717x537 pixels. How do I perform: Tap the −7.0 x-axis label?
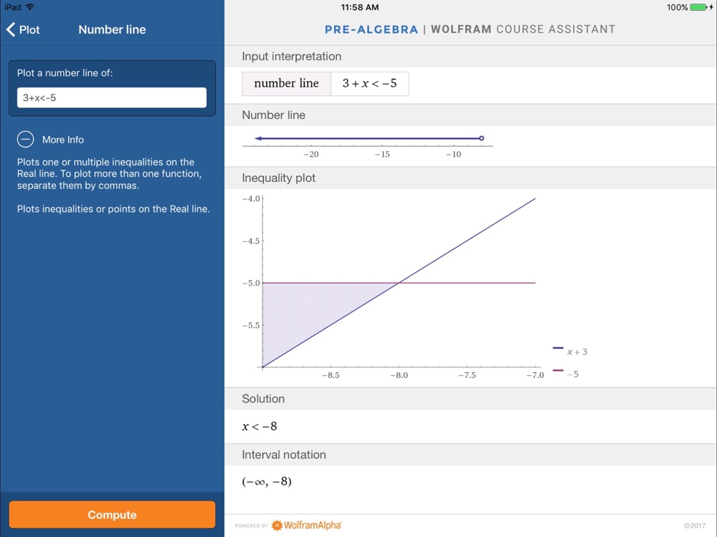[x=535, y=375]
